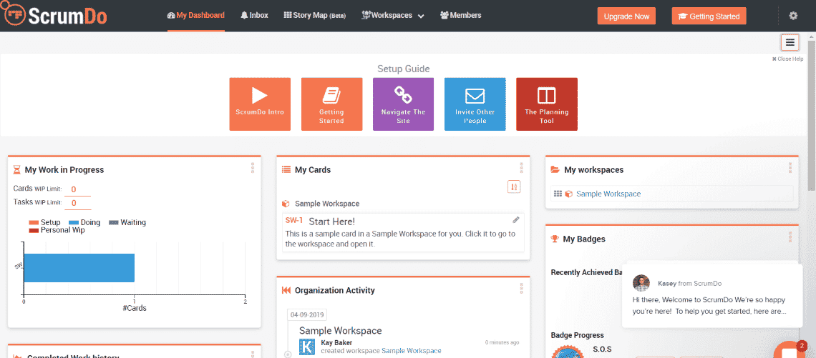Viewport: 816px width, 358px height.
Task: Set the Tasks WIP Limit field
Action: click(x=77, y=203)
